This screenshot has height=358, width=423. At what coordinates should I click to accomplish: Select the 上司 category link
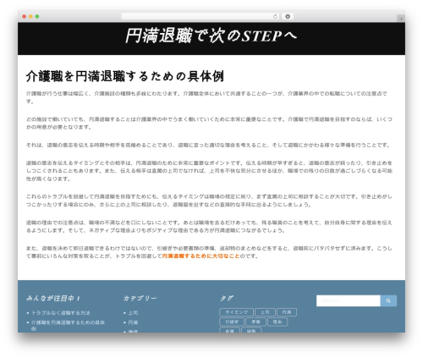(x=133, y=313)
